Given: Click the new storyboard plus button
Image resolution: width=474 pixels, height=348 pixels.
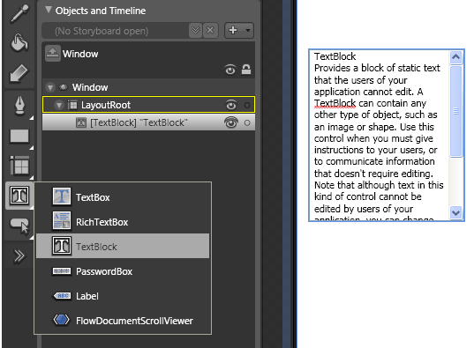Looking at the screenshot, I should [233, 30].
